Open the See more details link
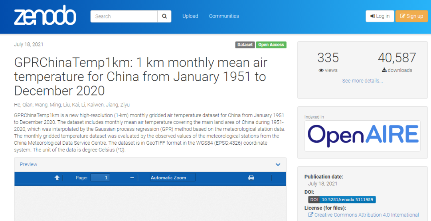The height and width of the screenshot is (221, 431). click(362, 81)
